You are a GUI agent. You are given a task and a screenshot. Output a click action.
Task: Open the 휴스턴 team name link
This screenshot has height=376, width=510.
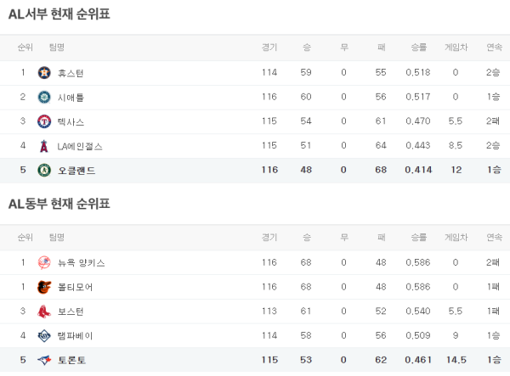[71, 73]
